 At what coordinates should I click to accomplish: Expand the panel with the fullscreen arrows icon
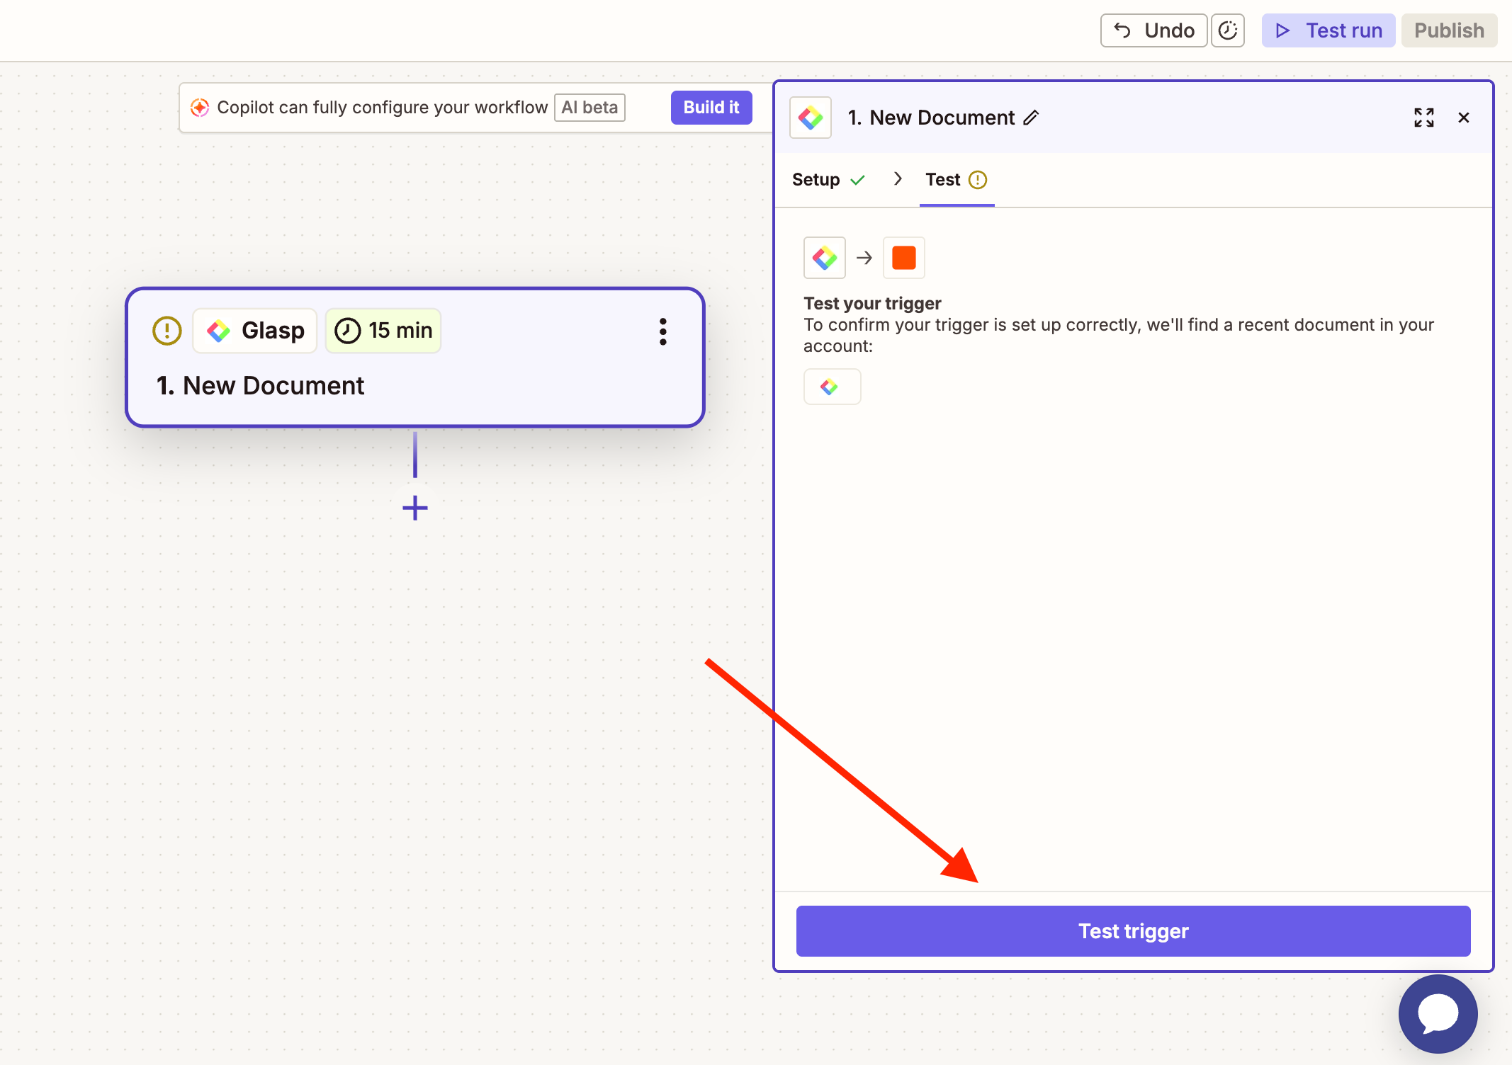[x=1423, y=118]
